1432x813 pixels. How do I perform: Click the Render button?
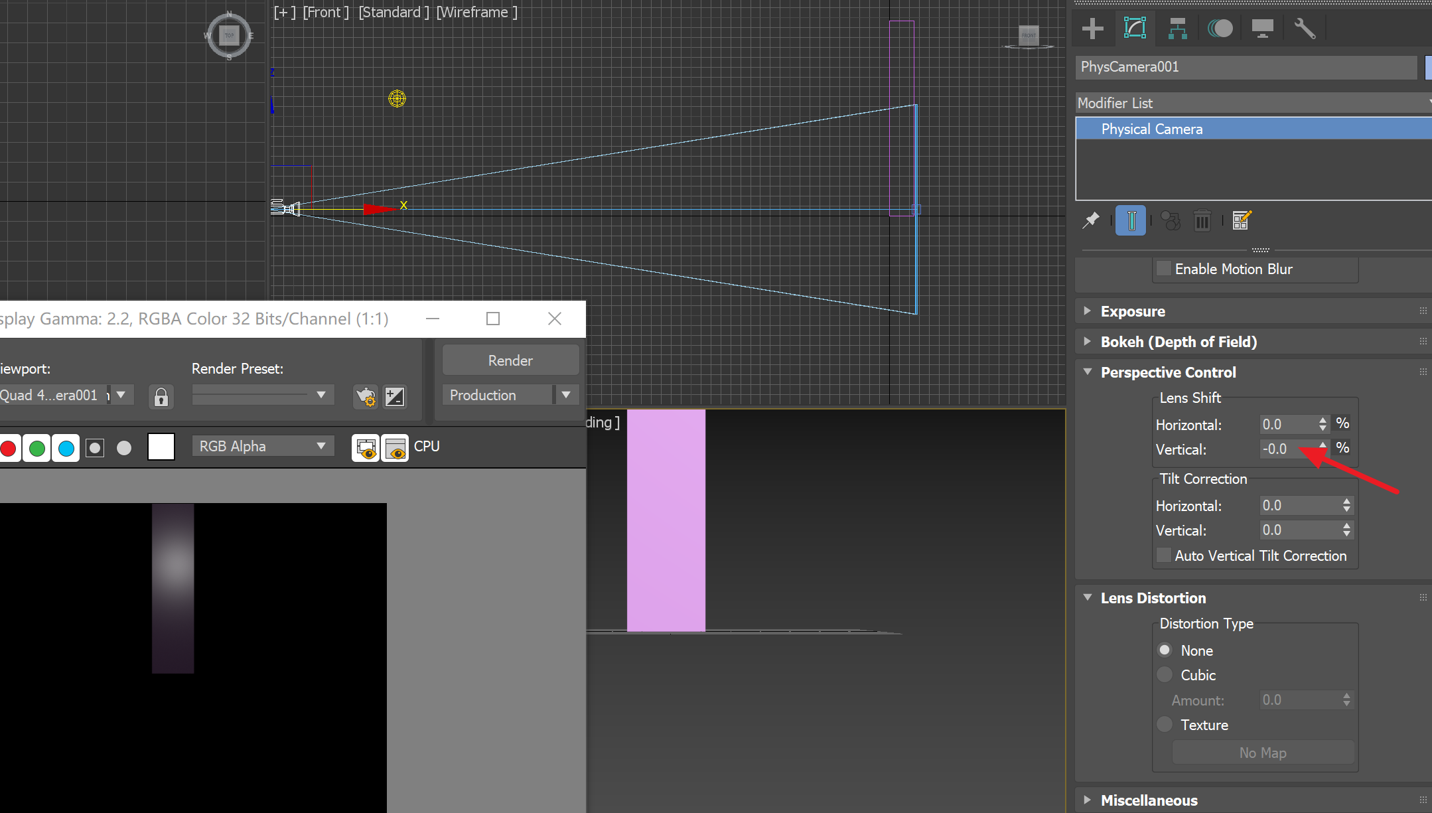[x=510, y=360]
